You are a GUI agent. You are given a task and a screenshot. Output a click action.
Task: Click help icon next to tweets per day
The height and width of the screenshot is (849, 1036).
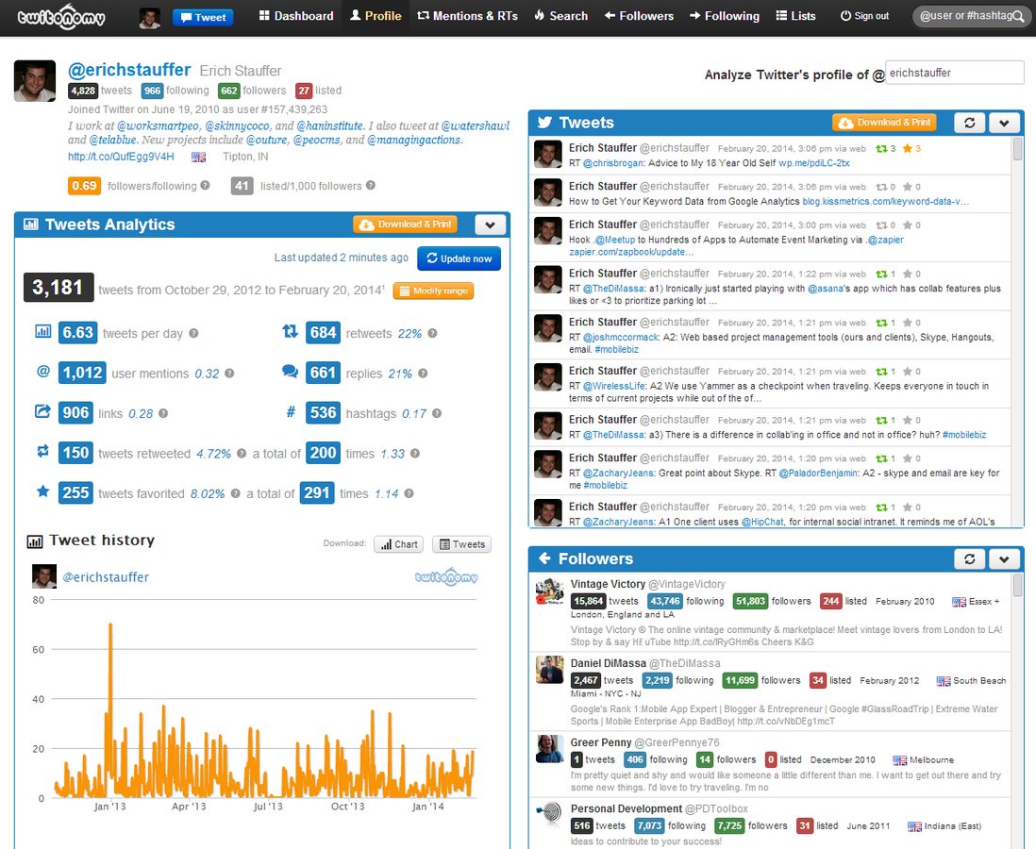pos(193,333)
